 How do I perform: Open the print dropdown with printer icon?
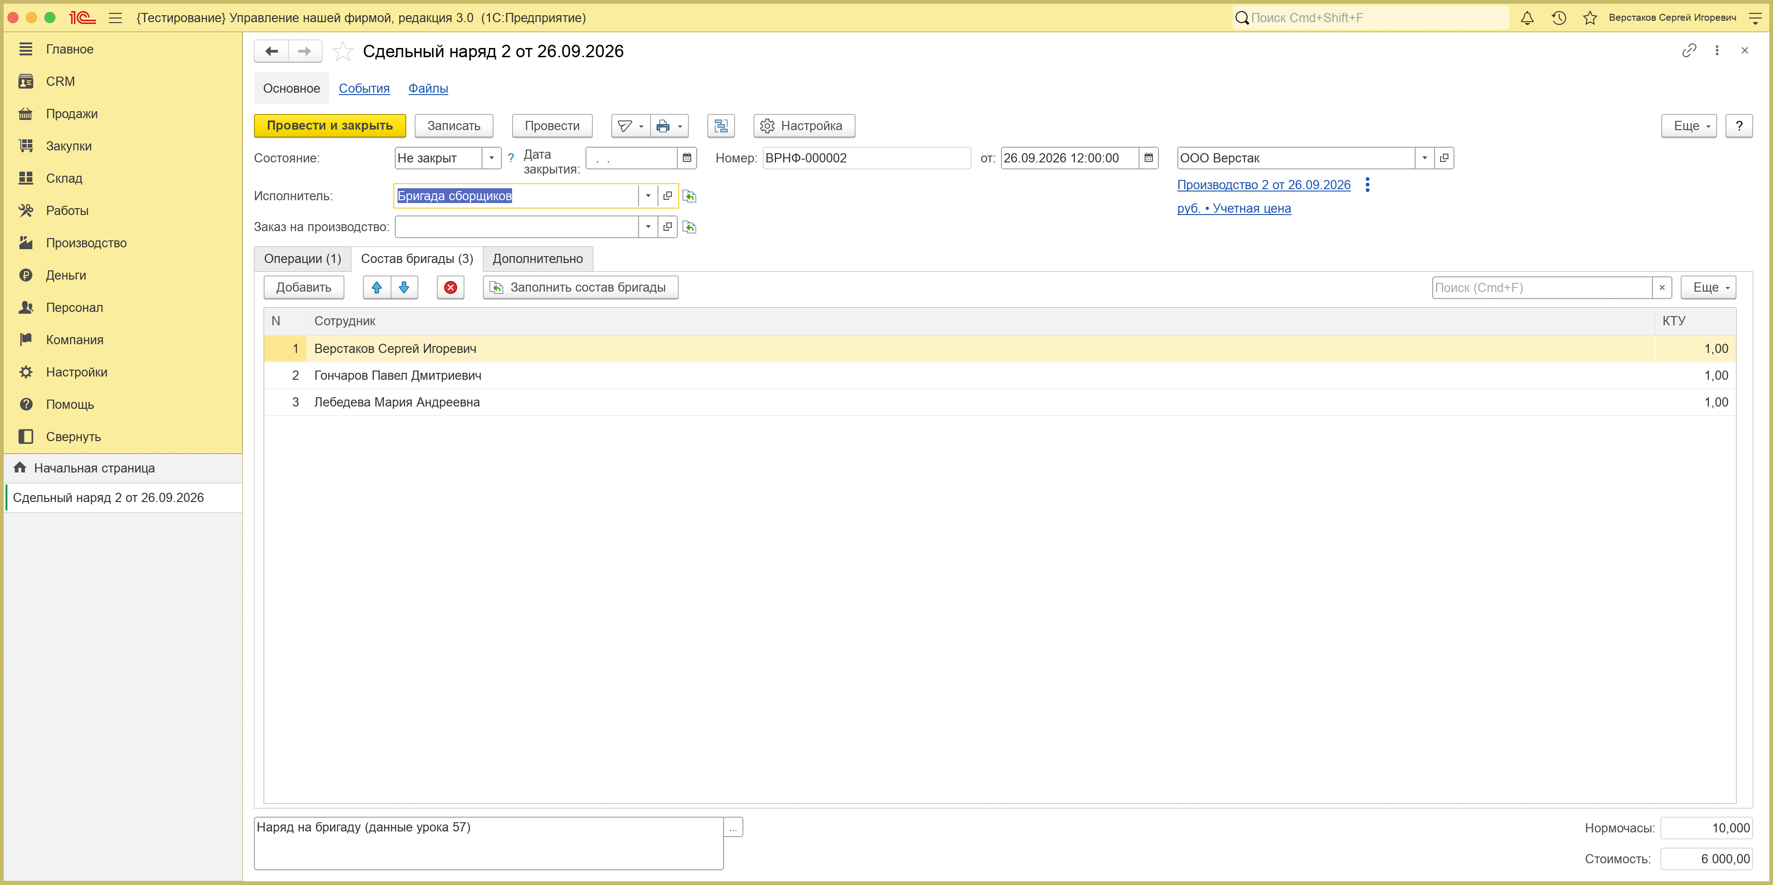[x=669, y=126]
